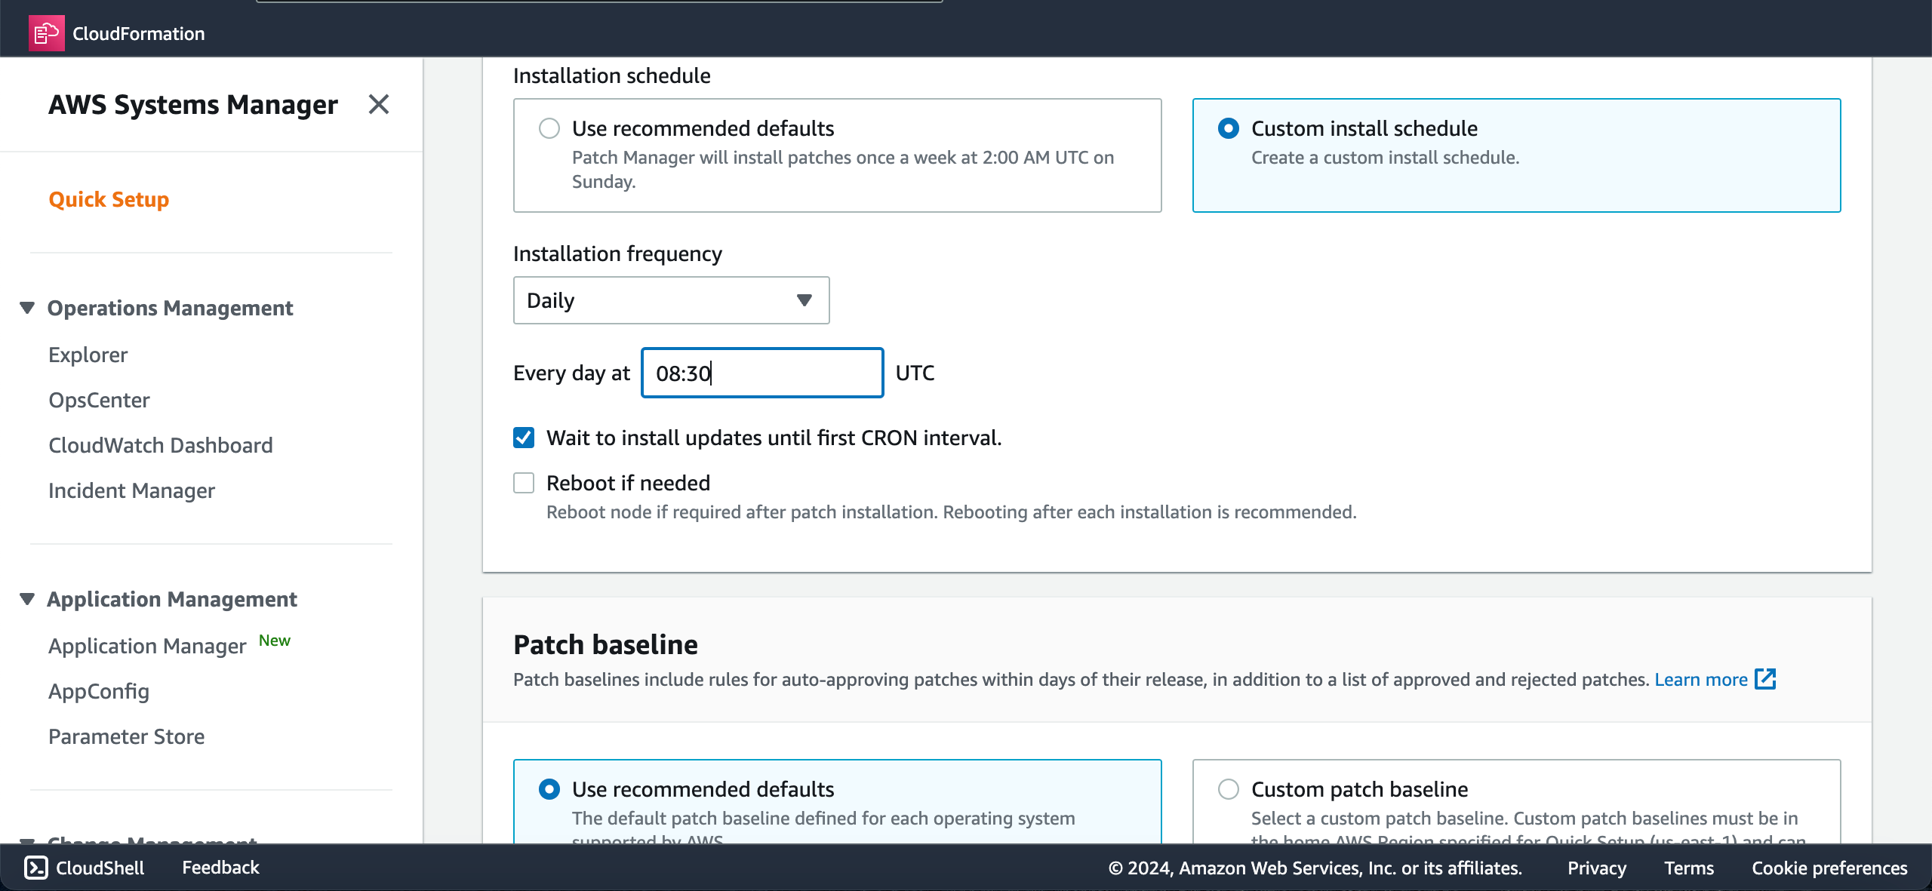Open Quick Setup in the sidebar
The width and height of the screenshot is (1932, 891).
109,199
